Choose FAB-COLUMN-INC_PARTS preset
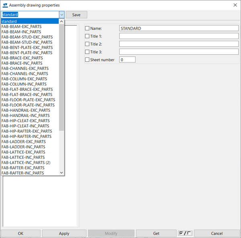Image resolution: width=241 pixels, height=238 pixels. (24, 84)
